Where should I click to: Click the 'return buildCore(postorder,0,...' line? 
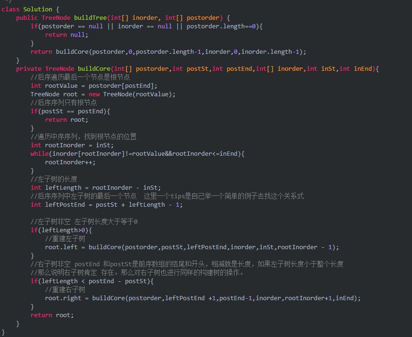pyautogui.click(x=168, y=52)
